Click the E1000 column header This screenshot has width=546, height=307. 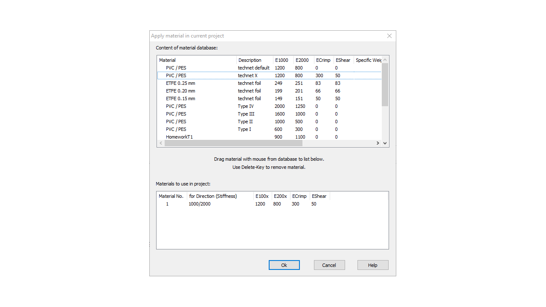click(283, 60)
